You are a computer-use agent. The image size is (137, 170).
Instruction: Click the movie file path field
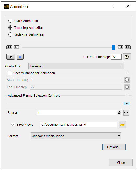(x=78, y=125)
